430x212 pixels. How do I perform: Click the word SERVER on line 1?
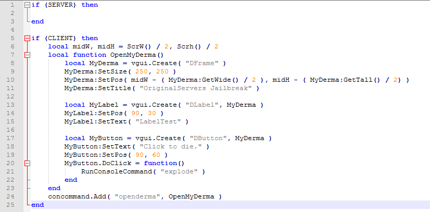click(x=60, y=5)
